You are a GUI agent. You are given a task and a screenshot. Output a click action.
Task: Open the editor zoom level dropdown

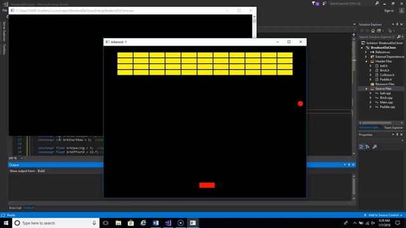(22, 158)
